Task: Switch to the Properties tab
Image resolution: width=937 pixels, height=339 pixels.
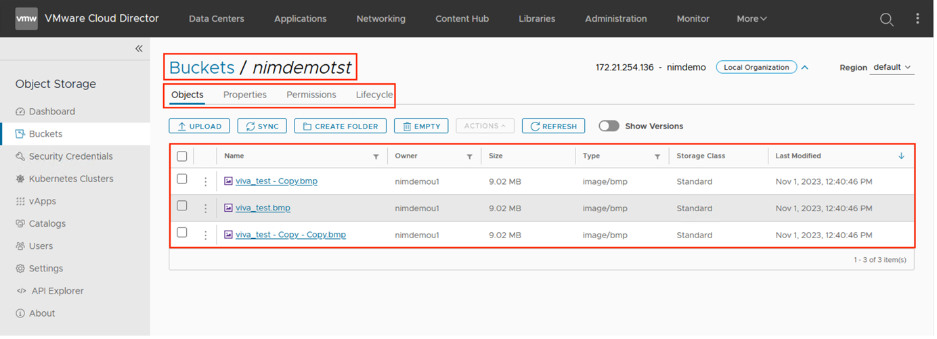Action: [245, 95]
